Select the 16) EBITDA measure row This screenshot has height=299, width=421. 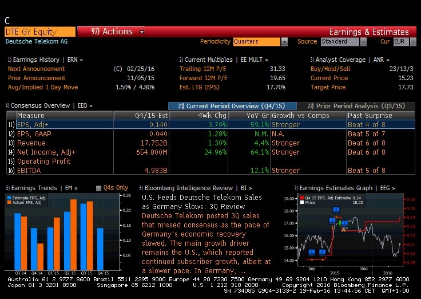[210, 171]
